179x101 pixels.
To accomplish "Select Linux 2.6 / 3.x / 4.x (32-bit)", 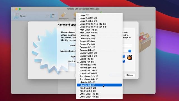I will pos(99,24).
